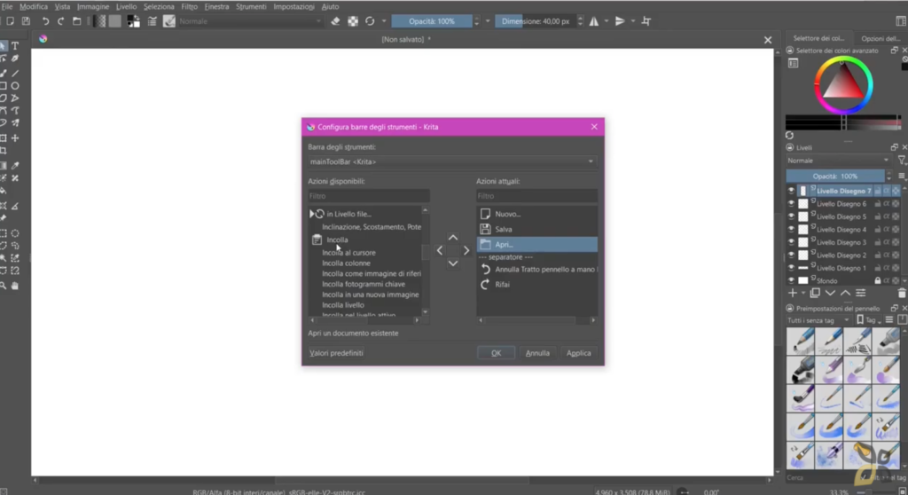Select the Polyline tool
The width and height of the screenshot is (908, 495).
point(15,98)
